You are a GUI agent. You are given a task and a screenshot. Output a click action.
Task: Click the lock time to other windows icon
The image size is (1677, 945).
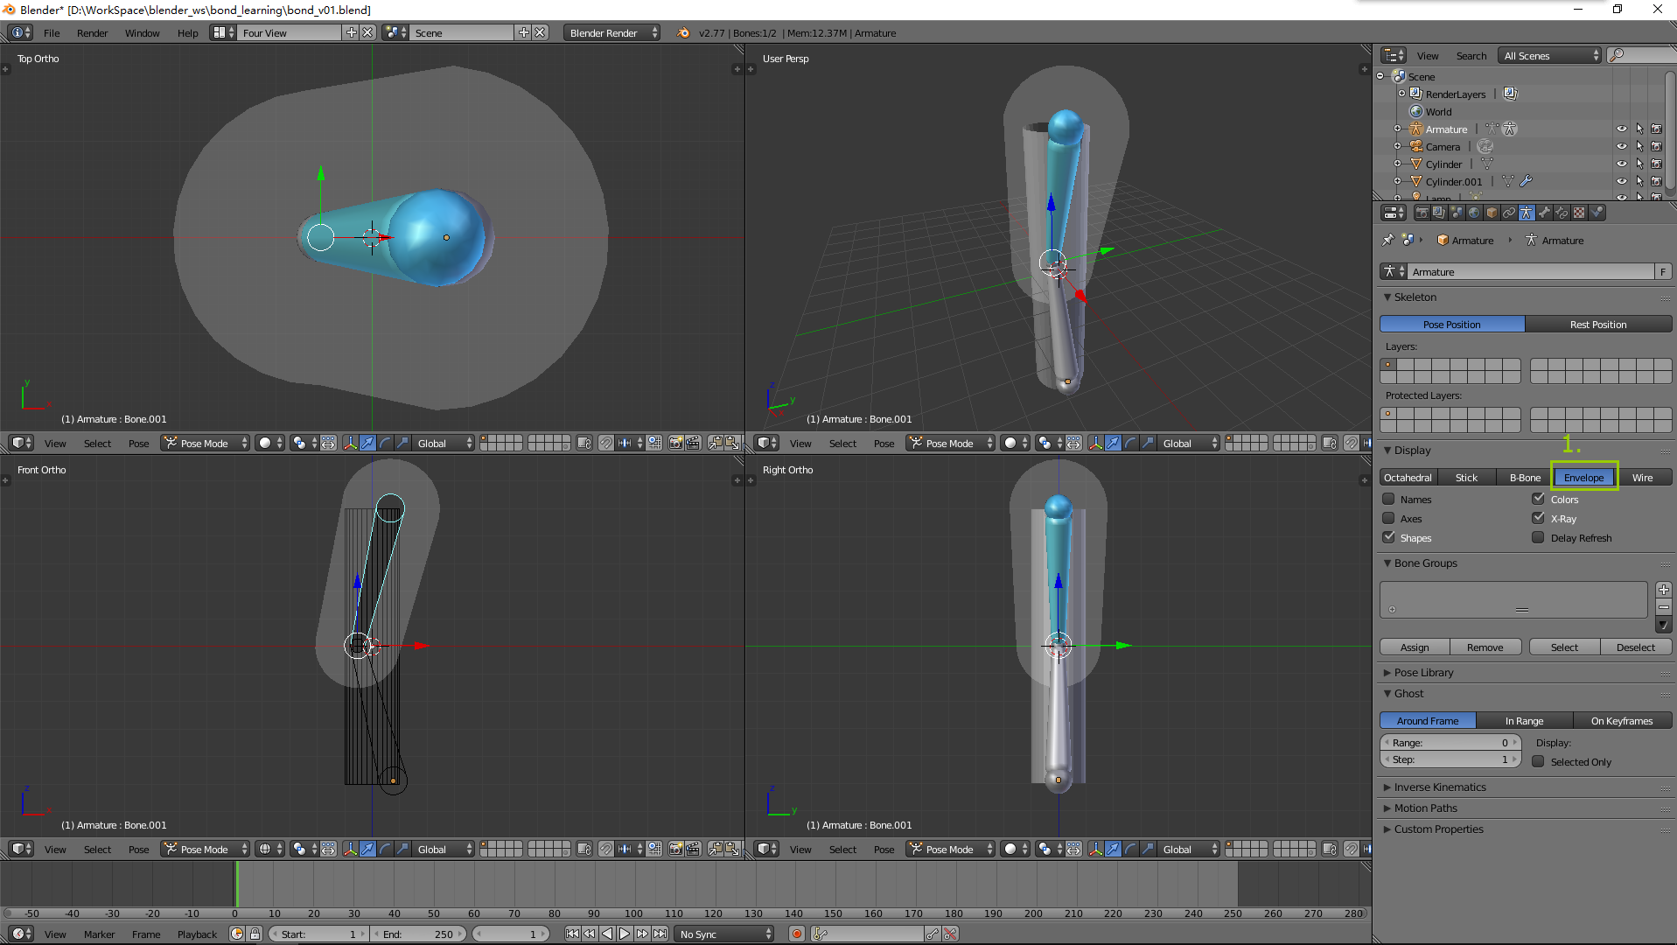255,934
